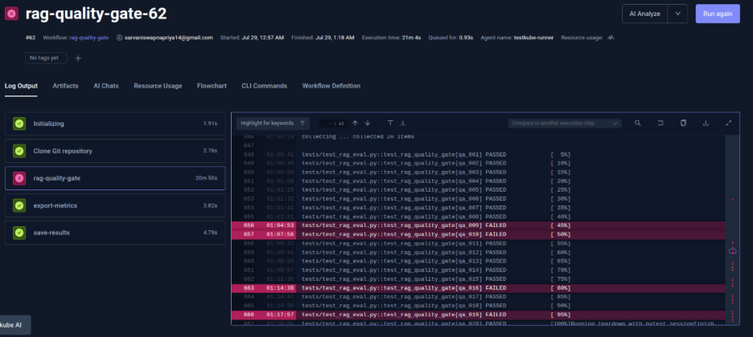Switch to the Artifacts tab
This screenshot has width=753, height=337.
point(65,86)
